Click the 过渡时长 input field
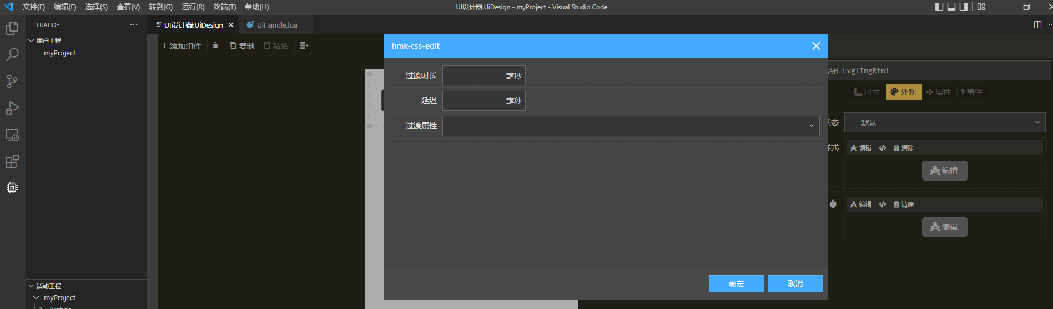Viewport: 1053px width, 309px height. pos(473,75)
